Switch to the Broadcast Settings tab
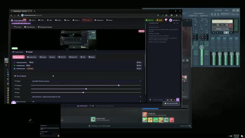Image resolution: width=245 pixels, height=138 pixels. coord(45,27)
